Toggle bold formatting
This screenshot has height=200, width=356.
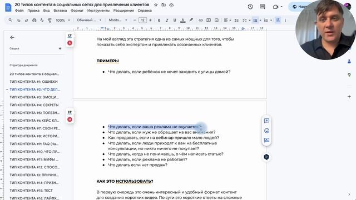(x=159, y=20)
